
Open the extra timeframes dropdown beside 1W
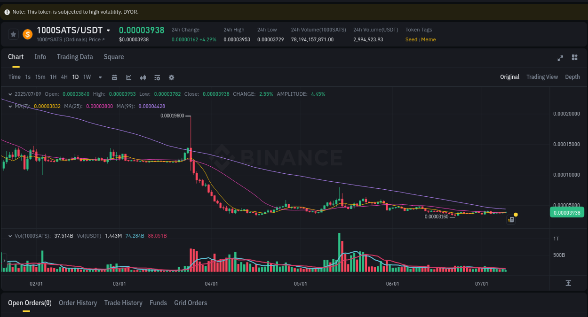click(x=99, y=77)
